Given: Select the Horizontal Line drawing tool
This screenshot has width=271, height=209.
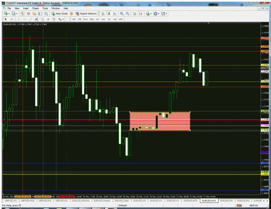Looking at the screenshot, I should [25, 20].
